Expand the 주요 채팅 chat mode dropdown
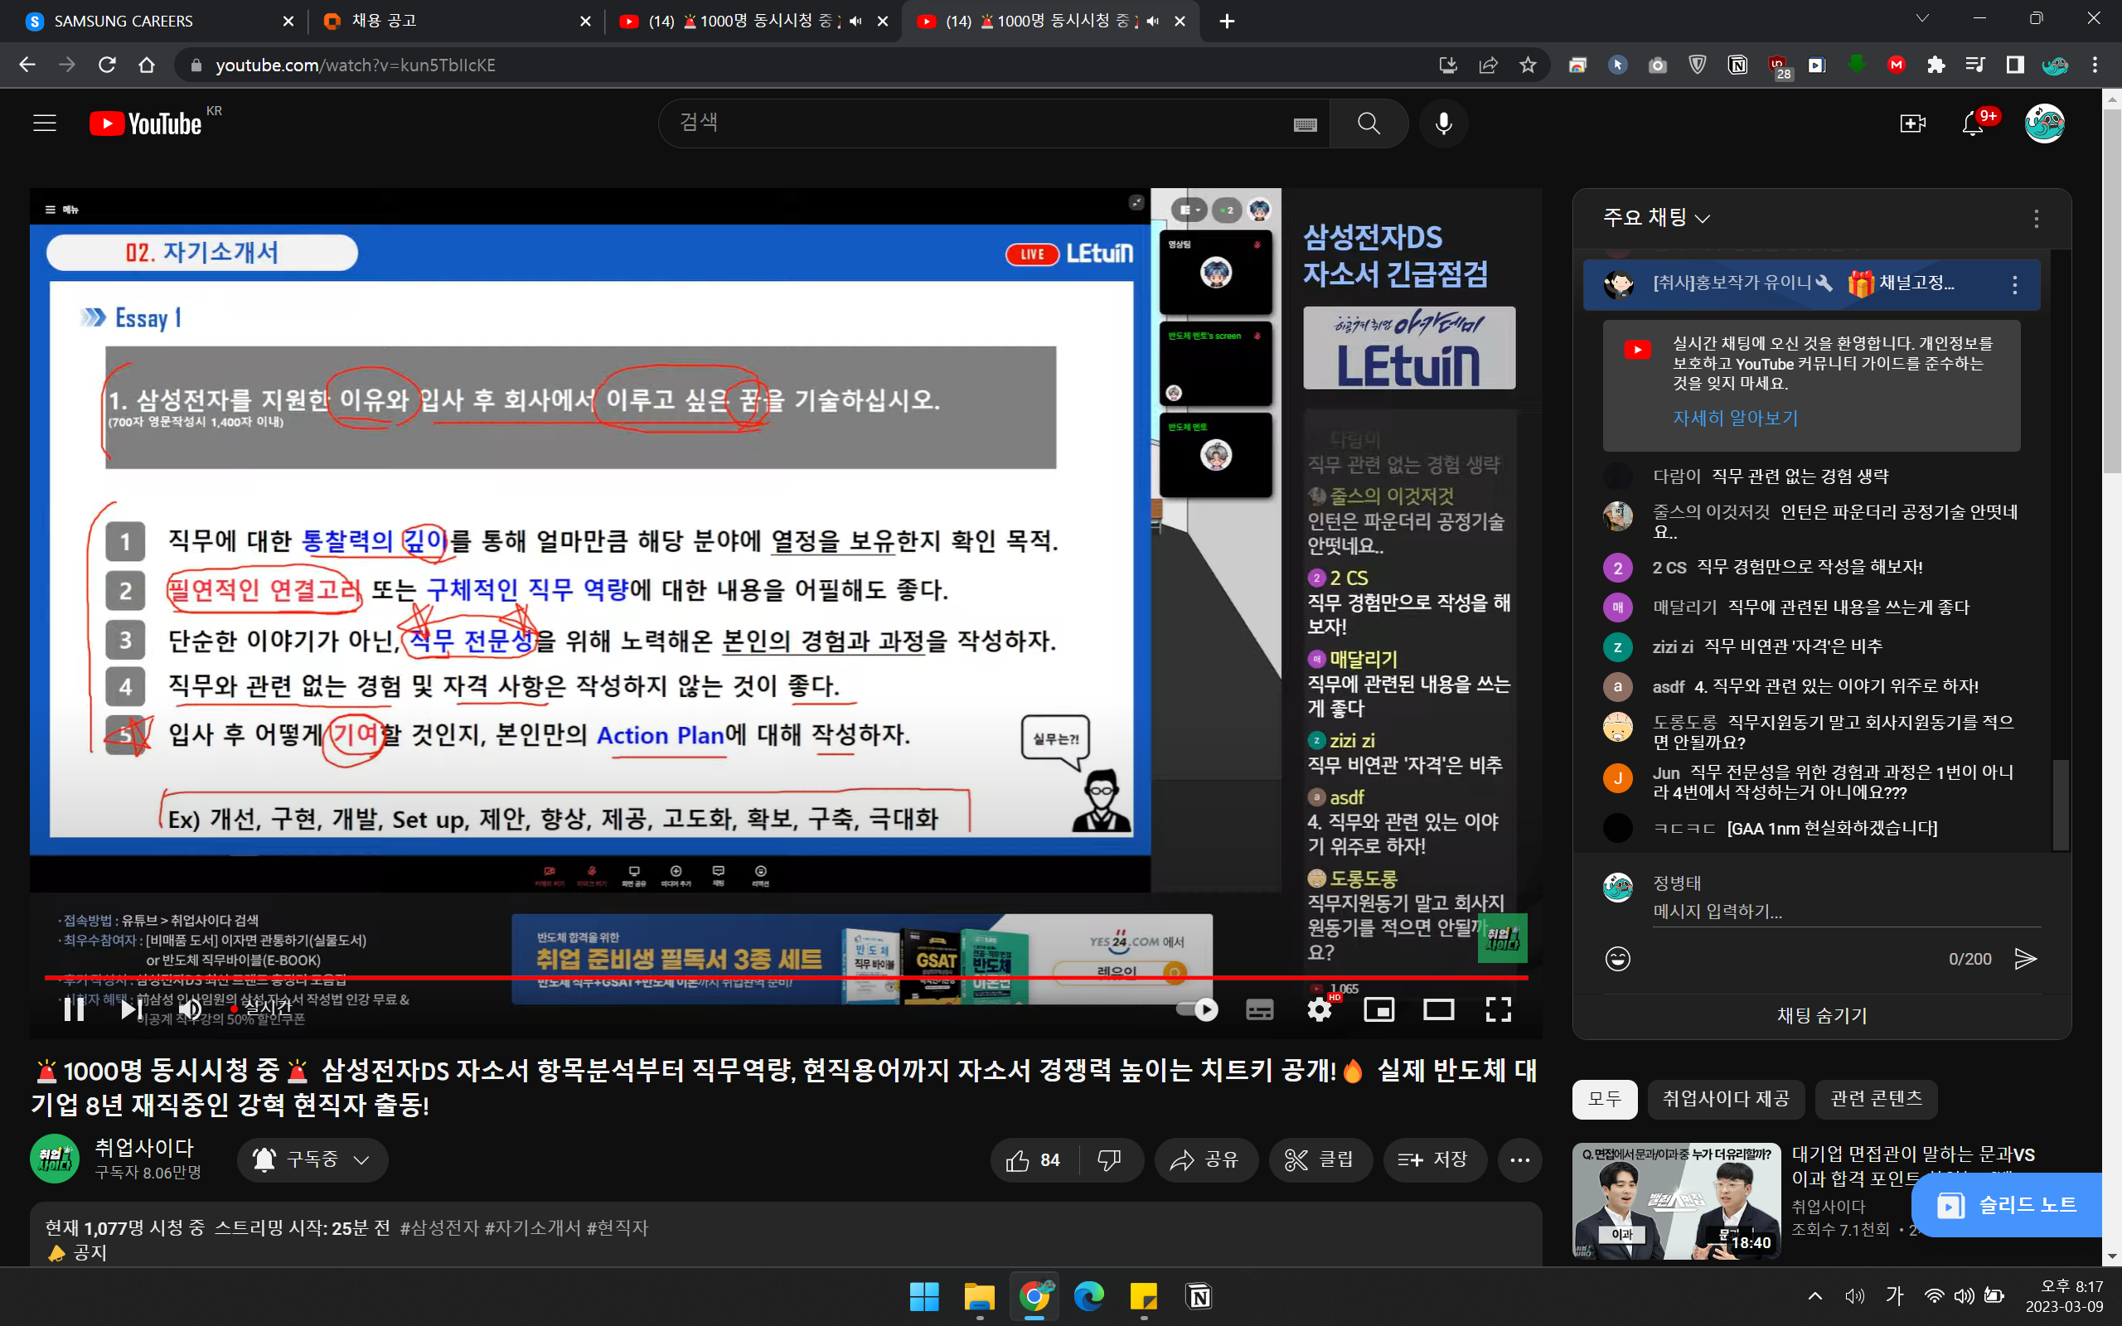 [x=1655, y=217]
